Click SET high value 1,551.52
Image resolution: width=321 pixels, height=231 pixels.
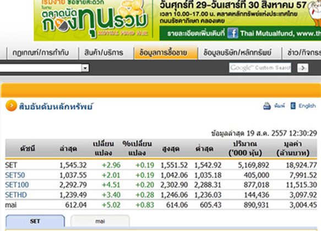[174, 165]
